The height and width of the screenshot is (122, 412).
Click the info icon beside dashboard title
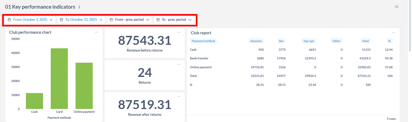point(79,7)
